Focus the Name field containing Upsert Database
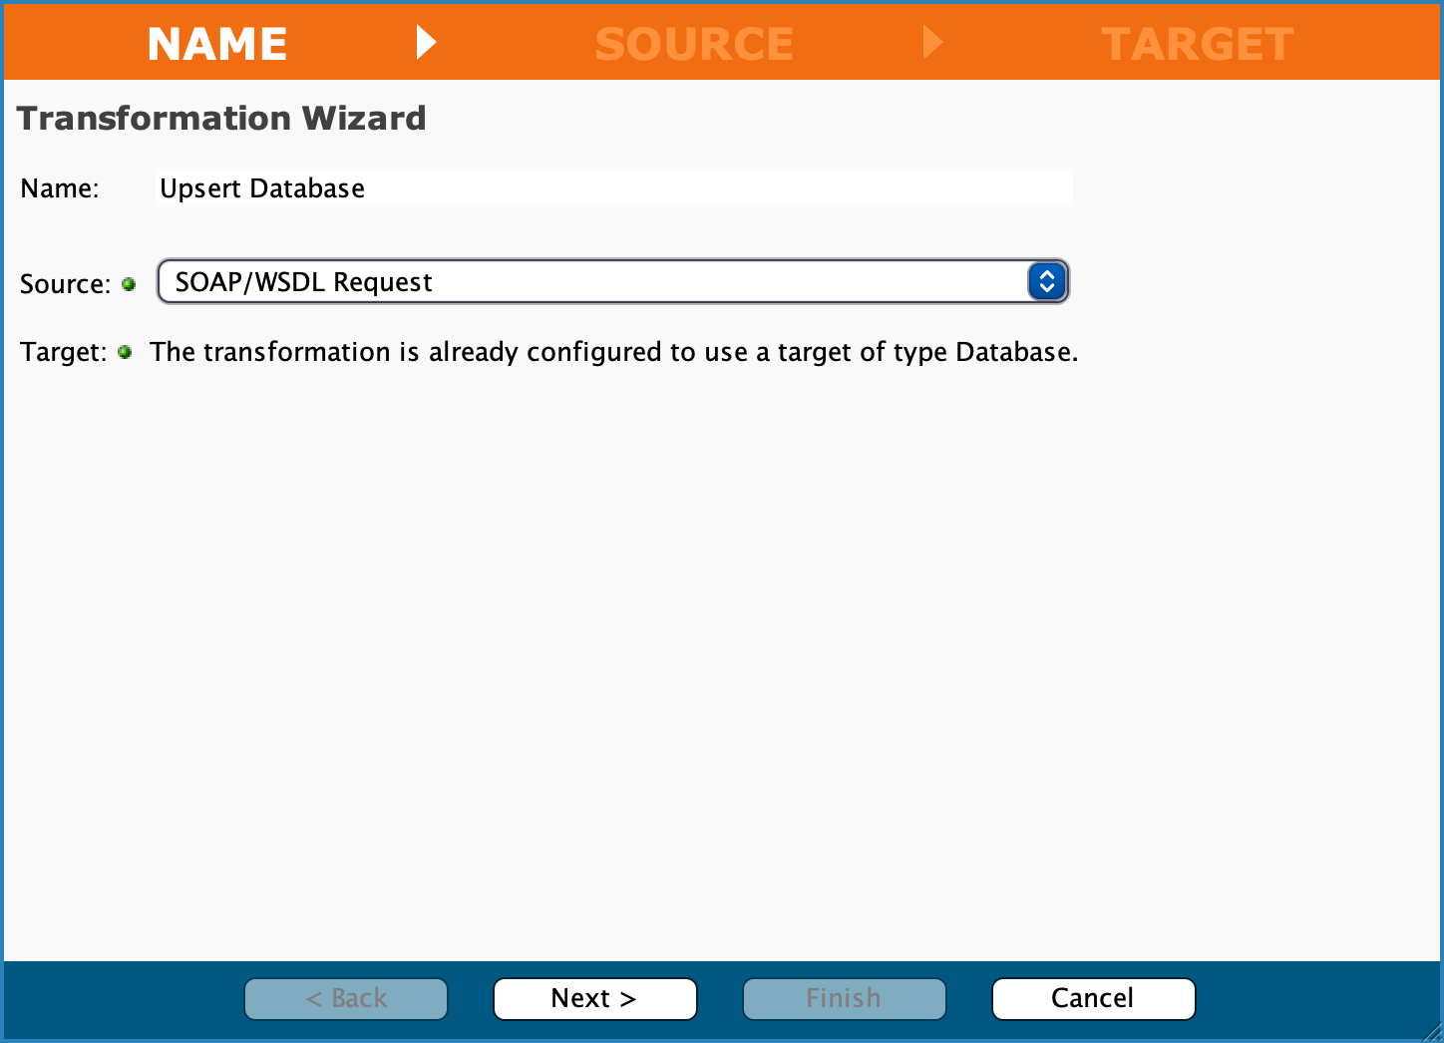This screenshot has height=1043, width=1444. click(613, 188)
